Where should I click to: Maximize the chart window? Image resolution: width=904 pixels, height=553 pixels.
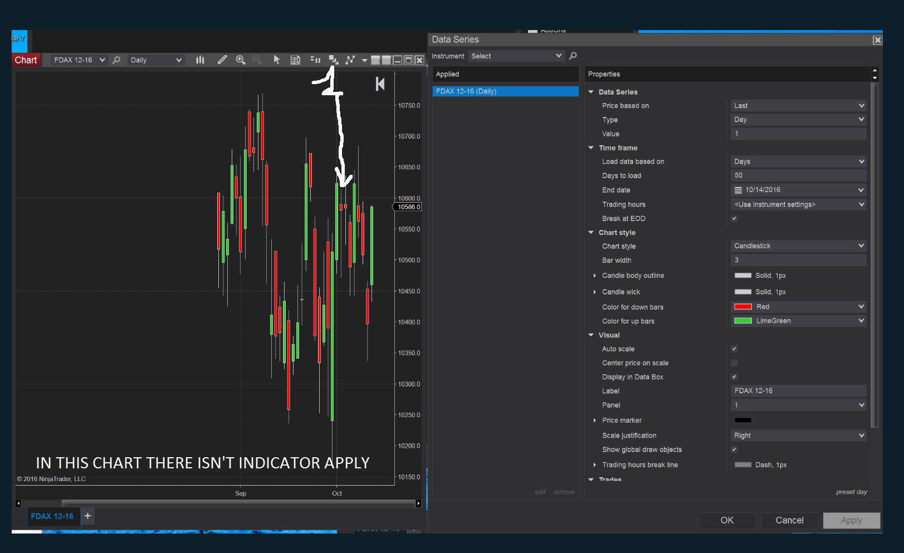click(x=408, y=60)
